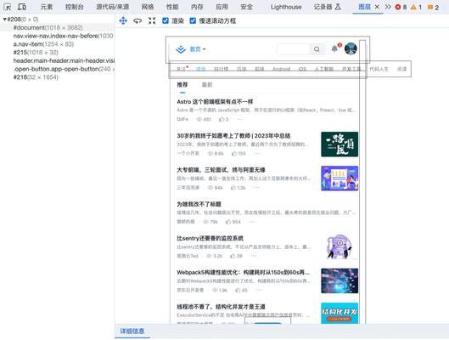Screen dimensions: 449x340
Task: Select the 图层 panel tab
Action: pyautogui.click(x=364, y=7)
